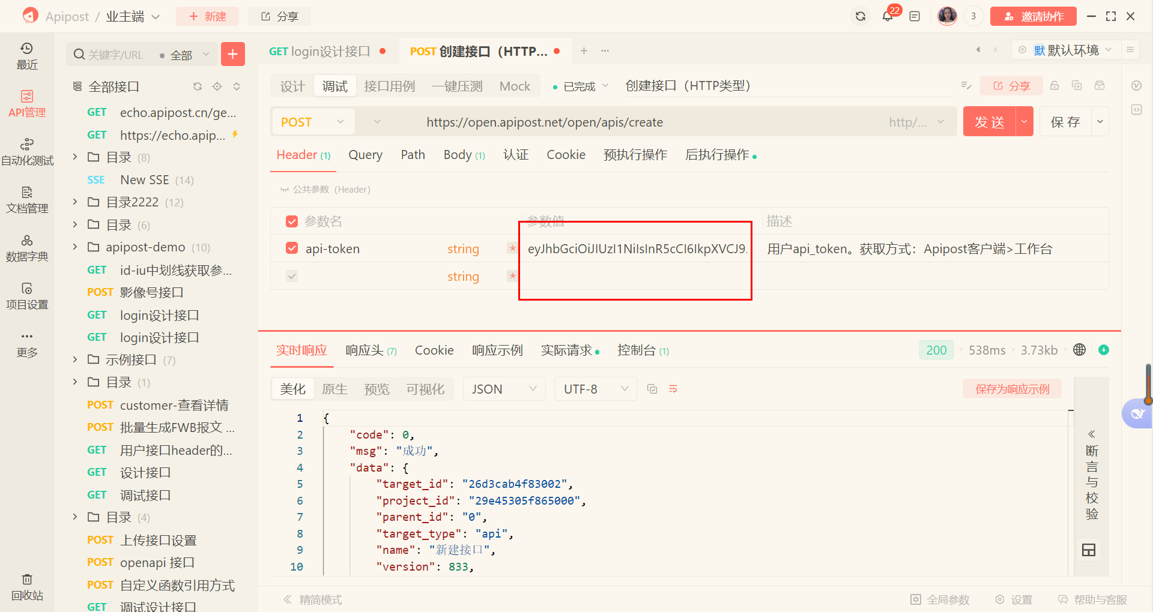
Task: Focus the 关键字/URL search field
Action: point(114,55)
